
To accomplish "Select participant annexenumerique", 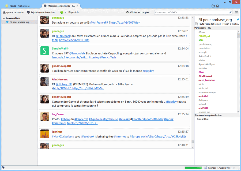I will [207, 92].
